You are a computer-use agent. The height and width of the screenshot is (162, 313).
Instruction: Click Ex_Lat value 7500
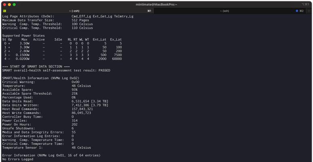coord(118,55)
